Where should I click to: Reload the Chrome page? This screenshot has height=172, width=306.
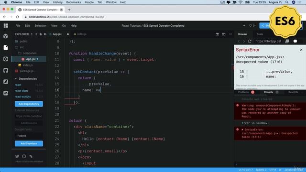18,17
